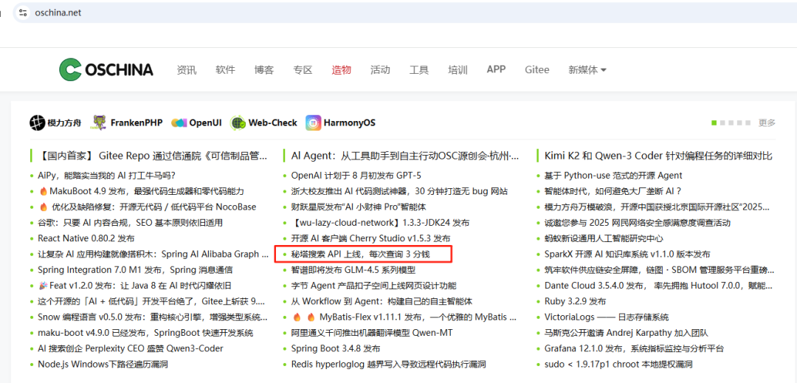Open Perplexity CEO 盛赞 Qwen3-Coder article
Viewport: 797px width, 383px height.
pos(130,349)
